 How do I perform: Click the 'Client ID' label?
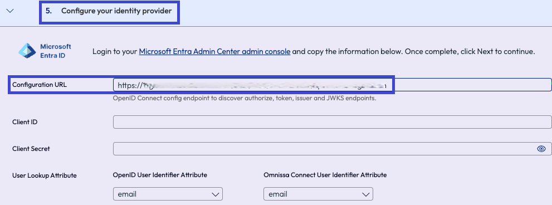(25, 122)
